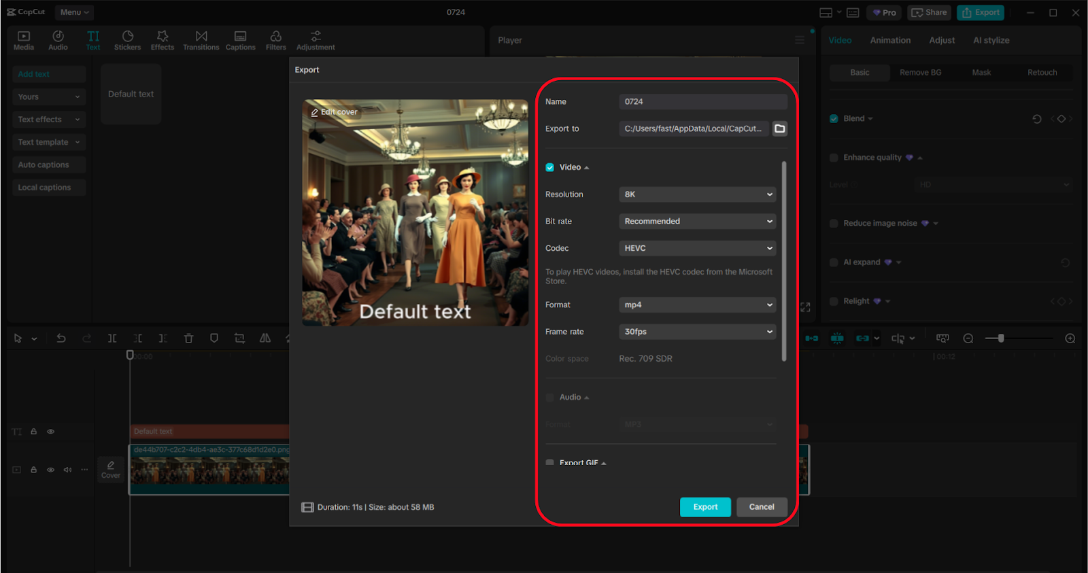Open the Adjustment panel icon
This screenshot has height=573, width=1088.
point(316,40)
